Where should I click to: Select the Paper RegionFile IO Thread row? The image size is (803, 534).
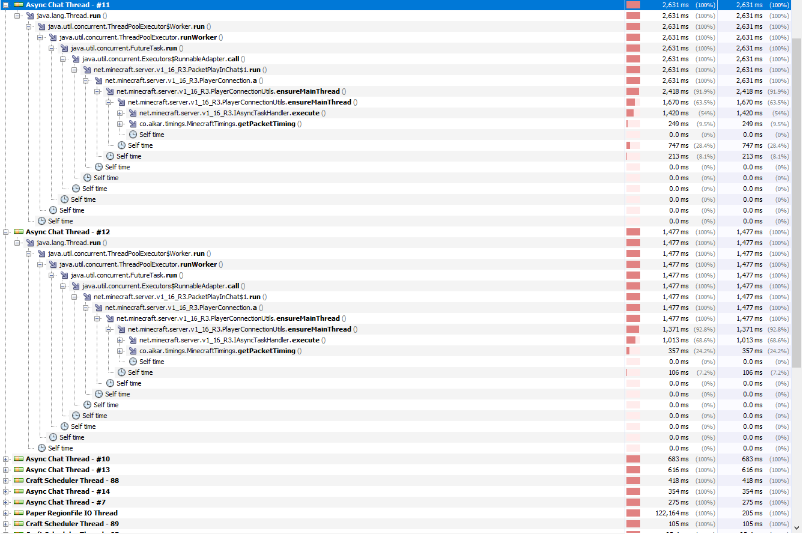(396, 513)
